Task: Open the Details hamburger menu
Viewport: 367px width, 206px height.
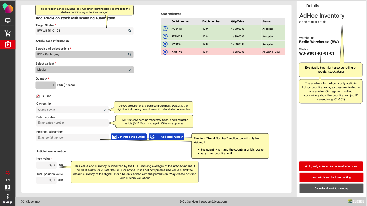Action: tap(301, 6)
